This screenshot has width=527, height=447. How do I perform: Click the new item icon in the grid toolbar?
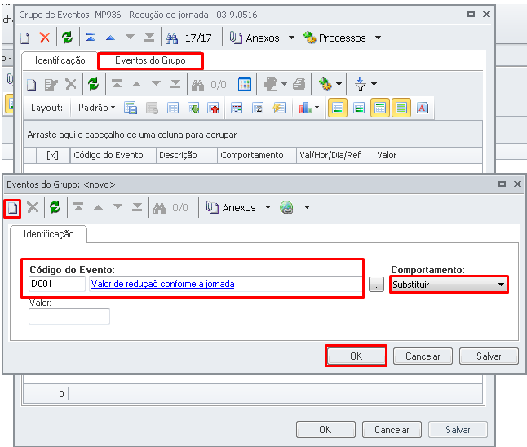31,85
